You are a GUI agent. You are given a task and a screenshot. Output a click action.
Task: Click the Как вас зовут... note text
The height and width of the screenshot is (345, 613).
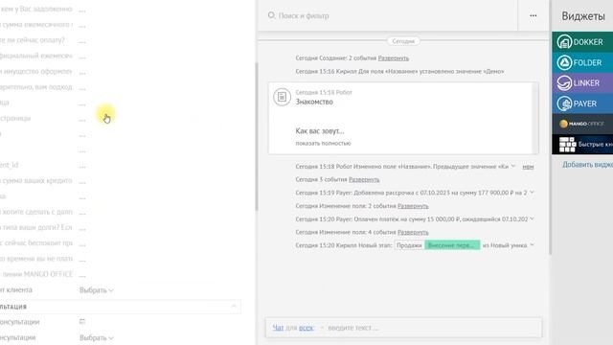(320, 131)
